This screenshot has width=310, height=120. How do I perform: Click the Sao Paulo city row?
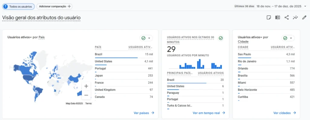266,55
